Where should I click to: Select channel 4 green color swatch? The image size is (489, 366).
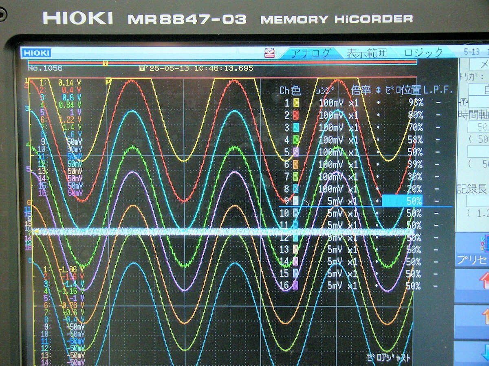coord(296,140)
